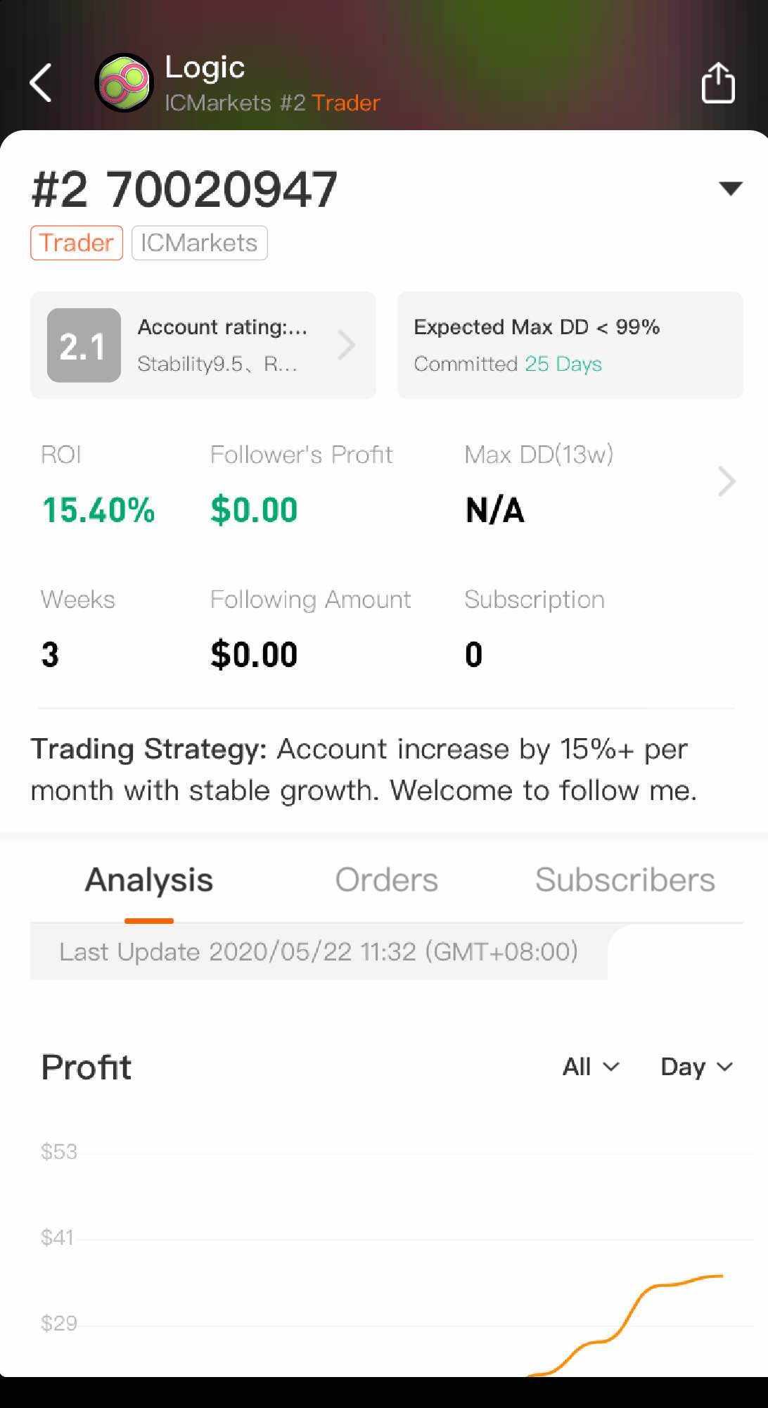Open the Day interval dropdown
This screenshot has height=1408, width=768.
click(696, 1067)
